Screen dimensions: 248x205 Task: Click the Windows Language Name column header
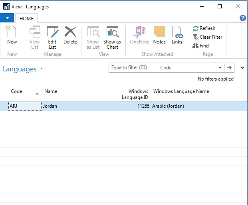(181, 91)
